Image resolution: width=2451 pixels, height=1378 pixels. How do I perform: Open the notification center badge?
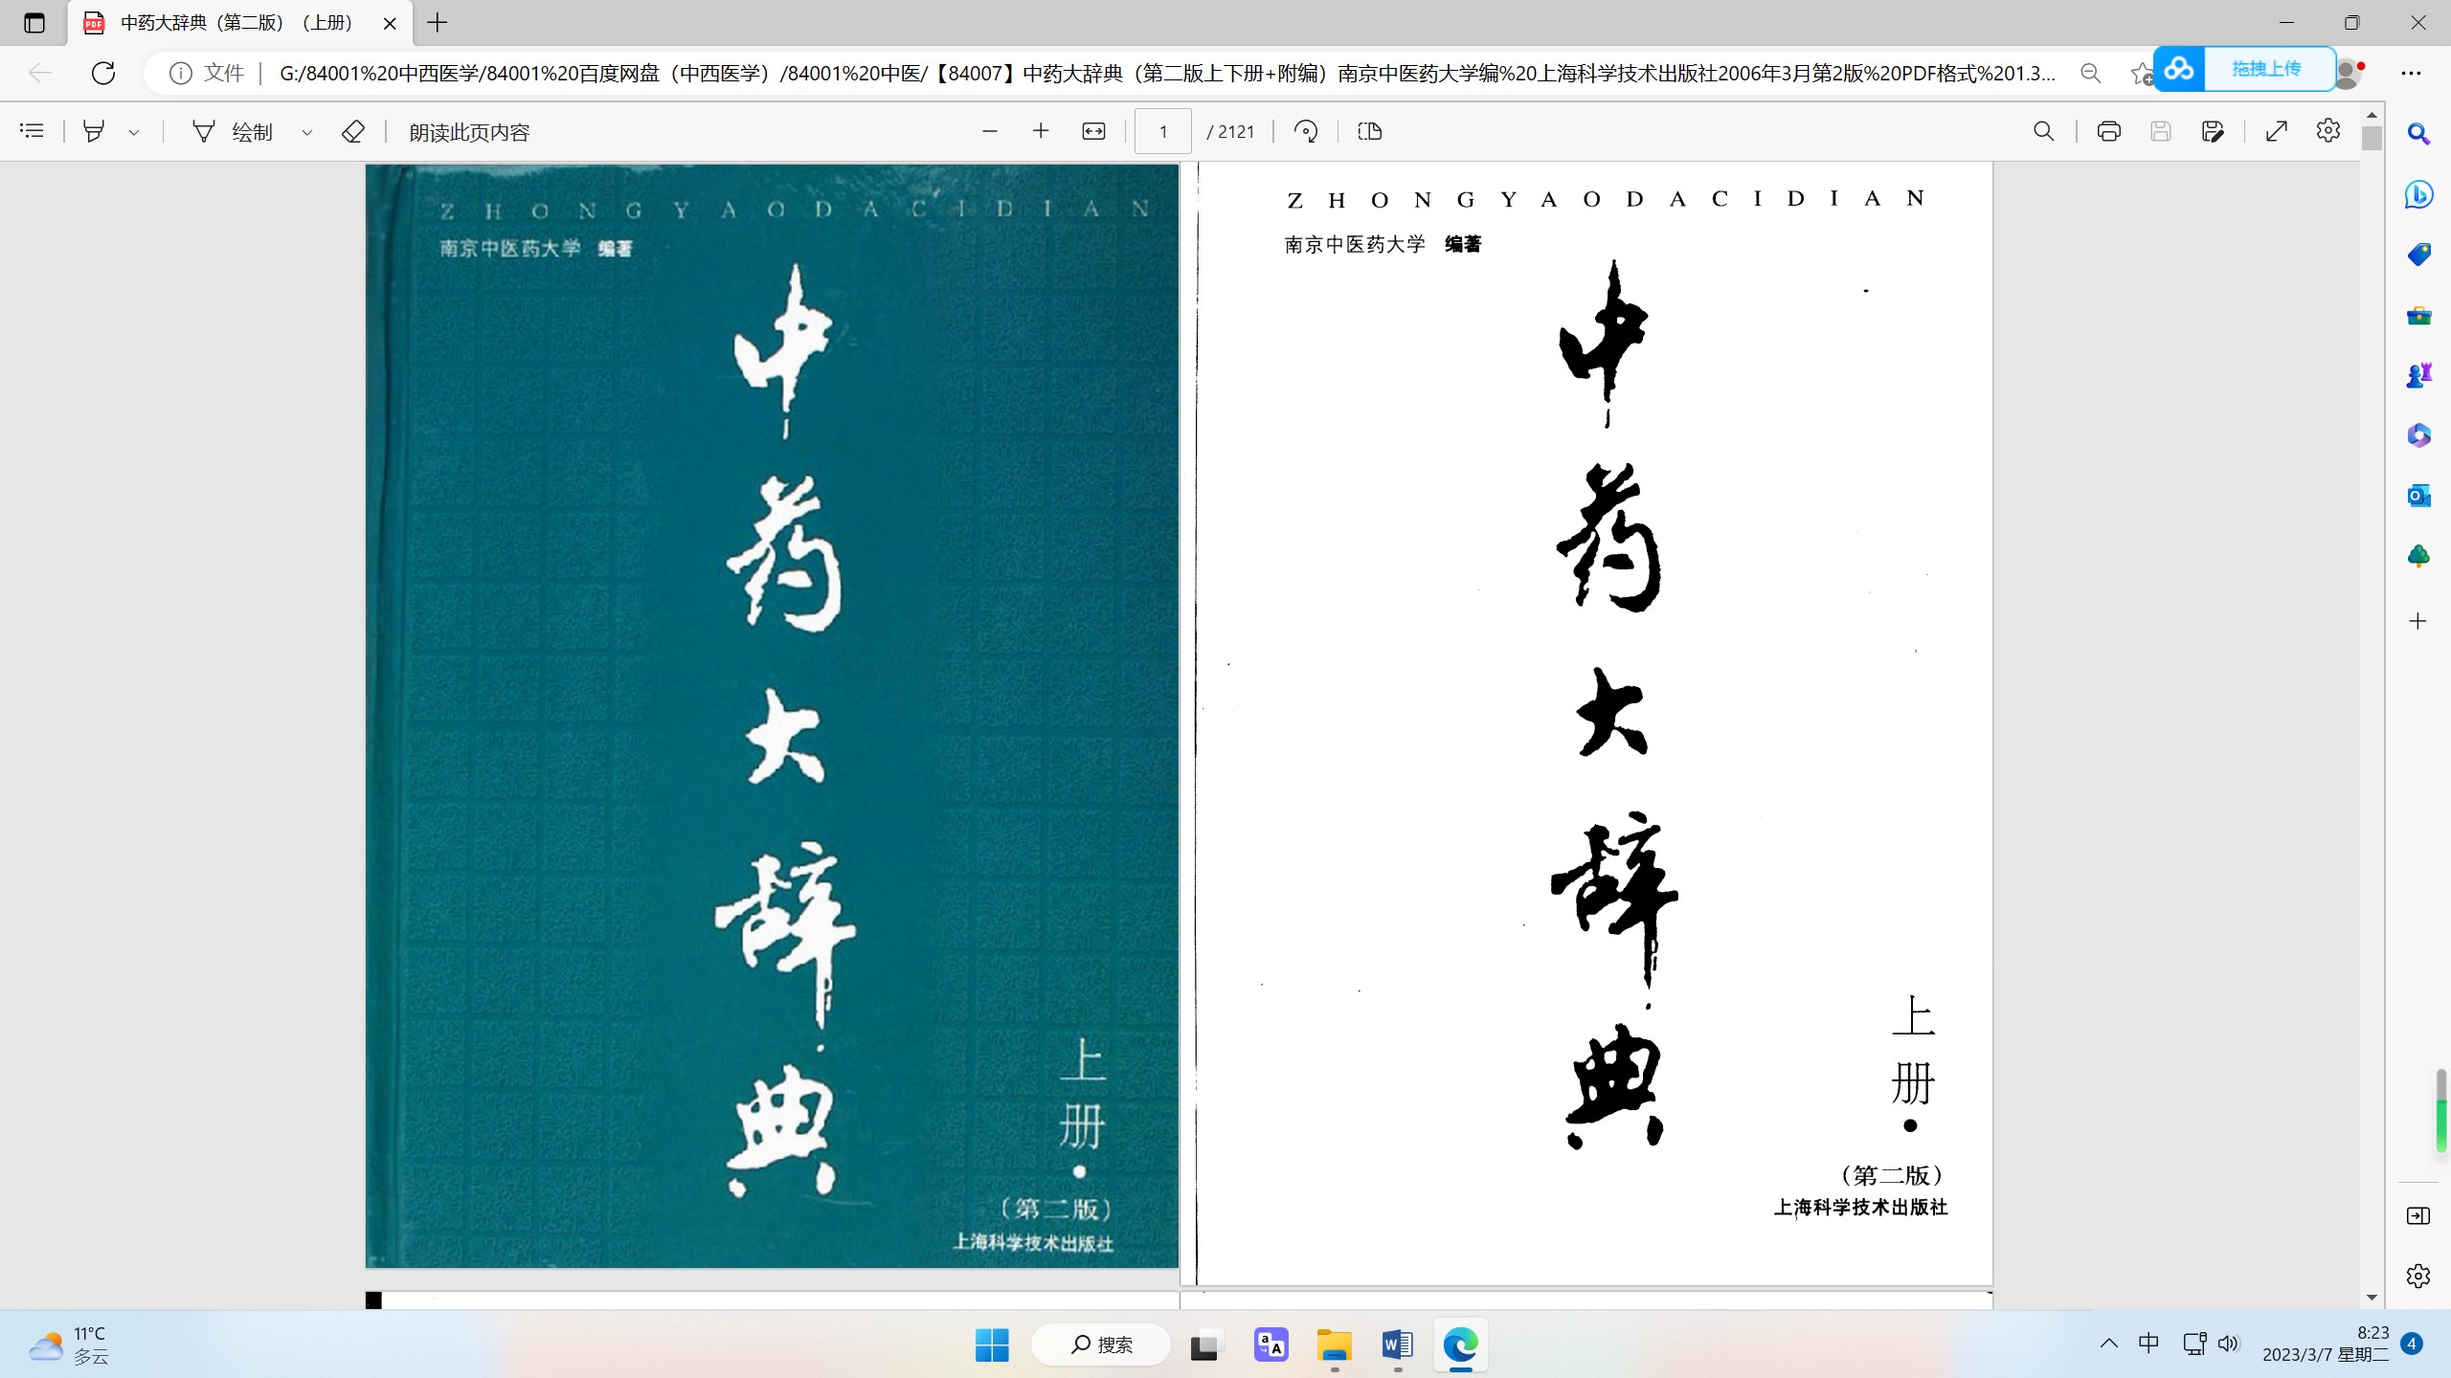(x=2412, y=1344)
